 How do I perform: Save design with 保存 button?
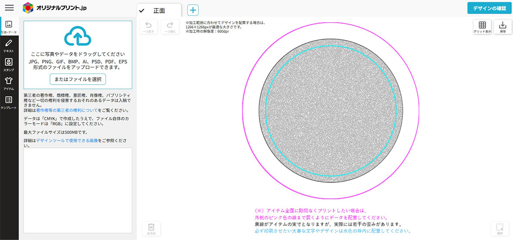click(503, 27)
